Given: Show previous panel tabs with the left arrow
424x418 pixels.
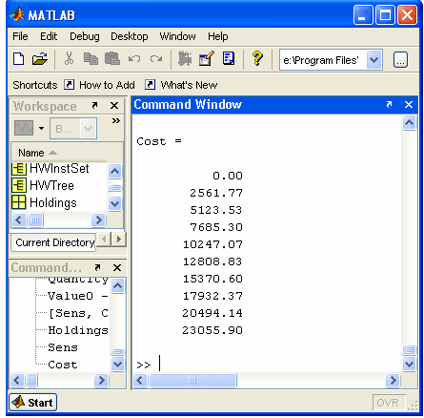Looking at the screenshot, I should point(104,240).
